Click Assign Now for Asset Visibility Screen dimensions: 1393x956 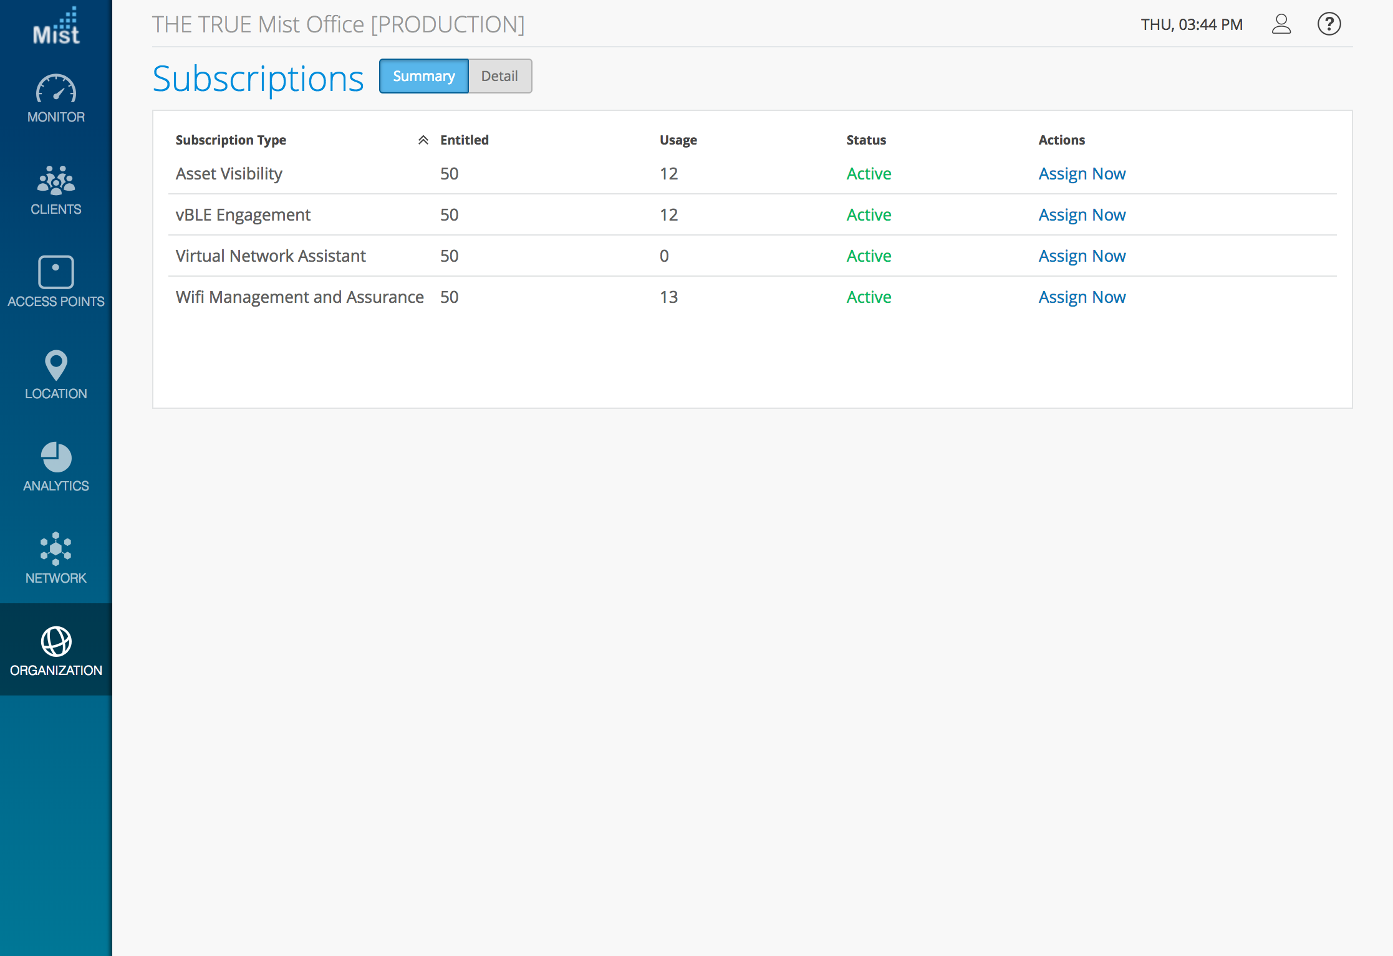tap(1082, 174)
